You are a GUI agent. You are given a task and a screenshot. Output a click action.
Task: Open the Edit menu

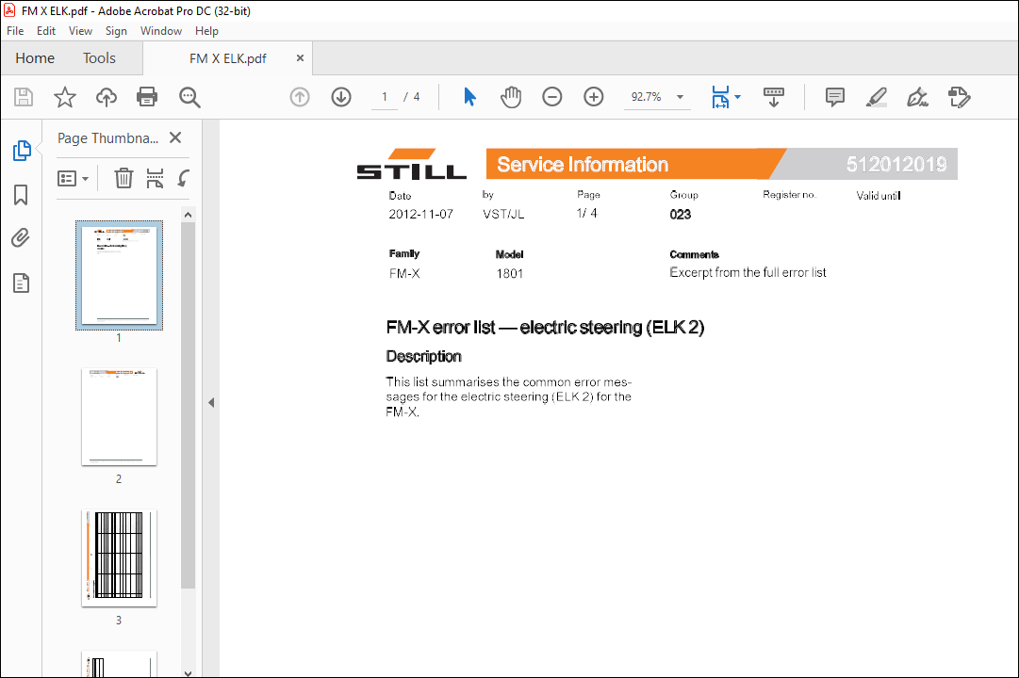click(45, 30)
